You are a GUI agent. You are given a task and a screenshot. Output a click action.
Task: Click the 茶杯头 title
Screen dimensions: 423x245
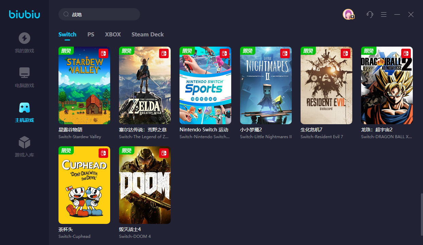coord(66,229)
